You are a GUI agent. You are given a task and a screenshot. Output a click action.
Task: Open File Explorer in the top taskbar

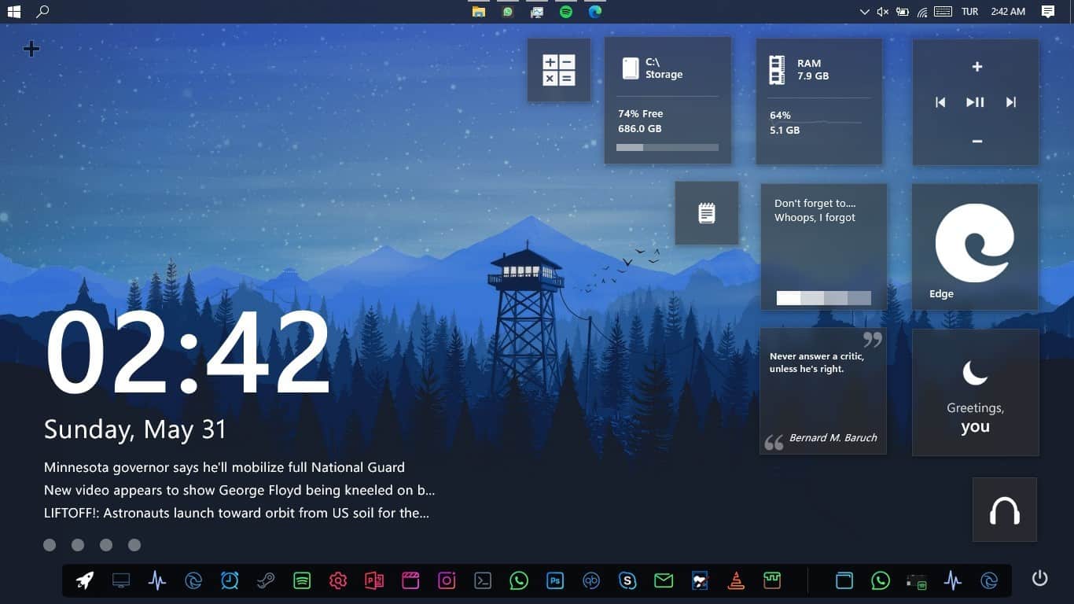click(478, 12)
